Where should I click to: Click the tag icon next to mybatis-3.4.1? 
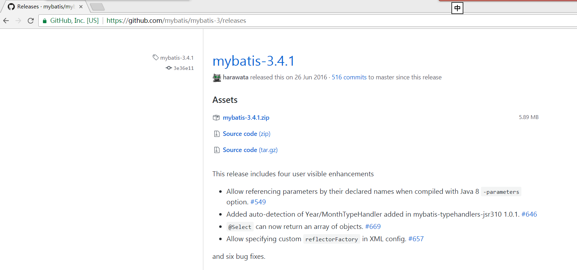156,57
